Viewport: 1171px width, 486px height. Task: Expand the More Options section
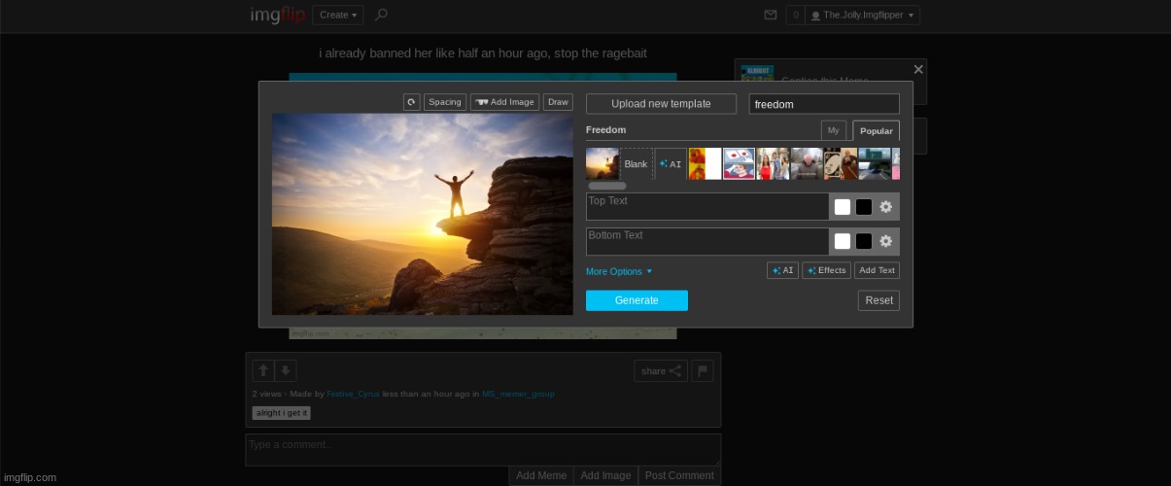coord(619,272)
